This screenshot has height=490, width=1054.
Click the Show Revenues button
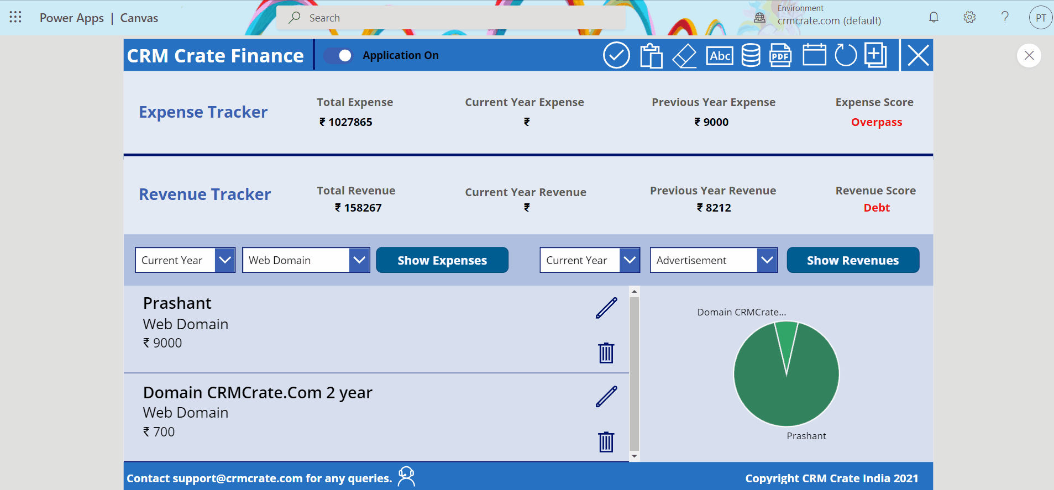click(x=853, y=260)
